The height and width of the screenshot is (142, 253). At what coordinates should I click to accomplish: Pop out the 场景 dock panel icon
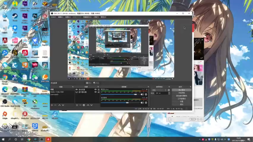73,87
